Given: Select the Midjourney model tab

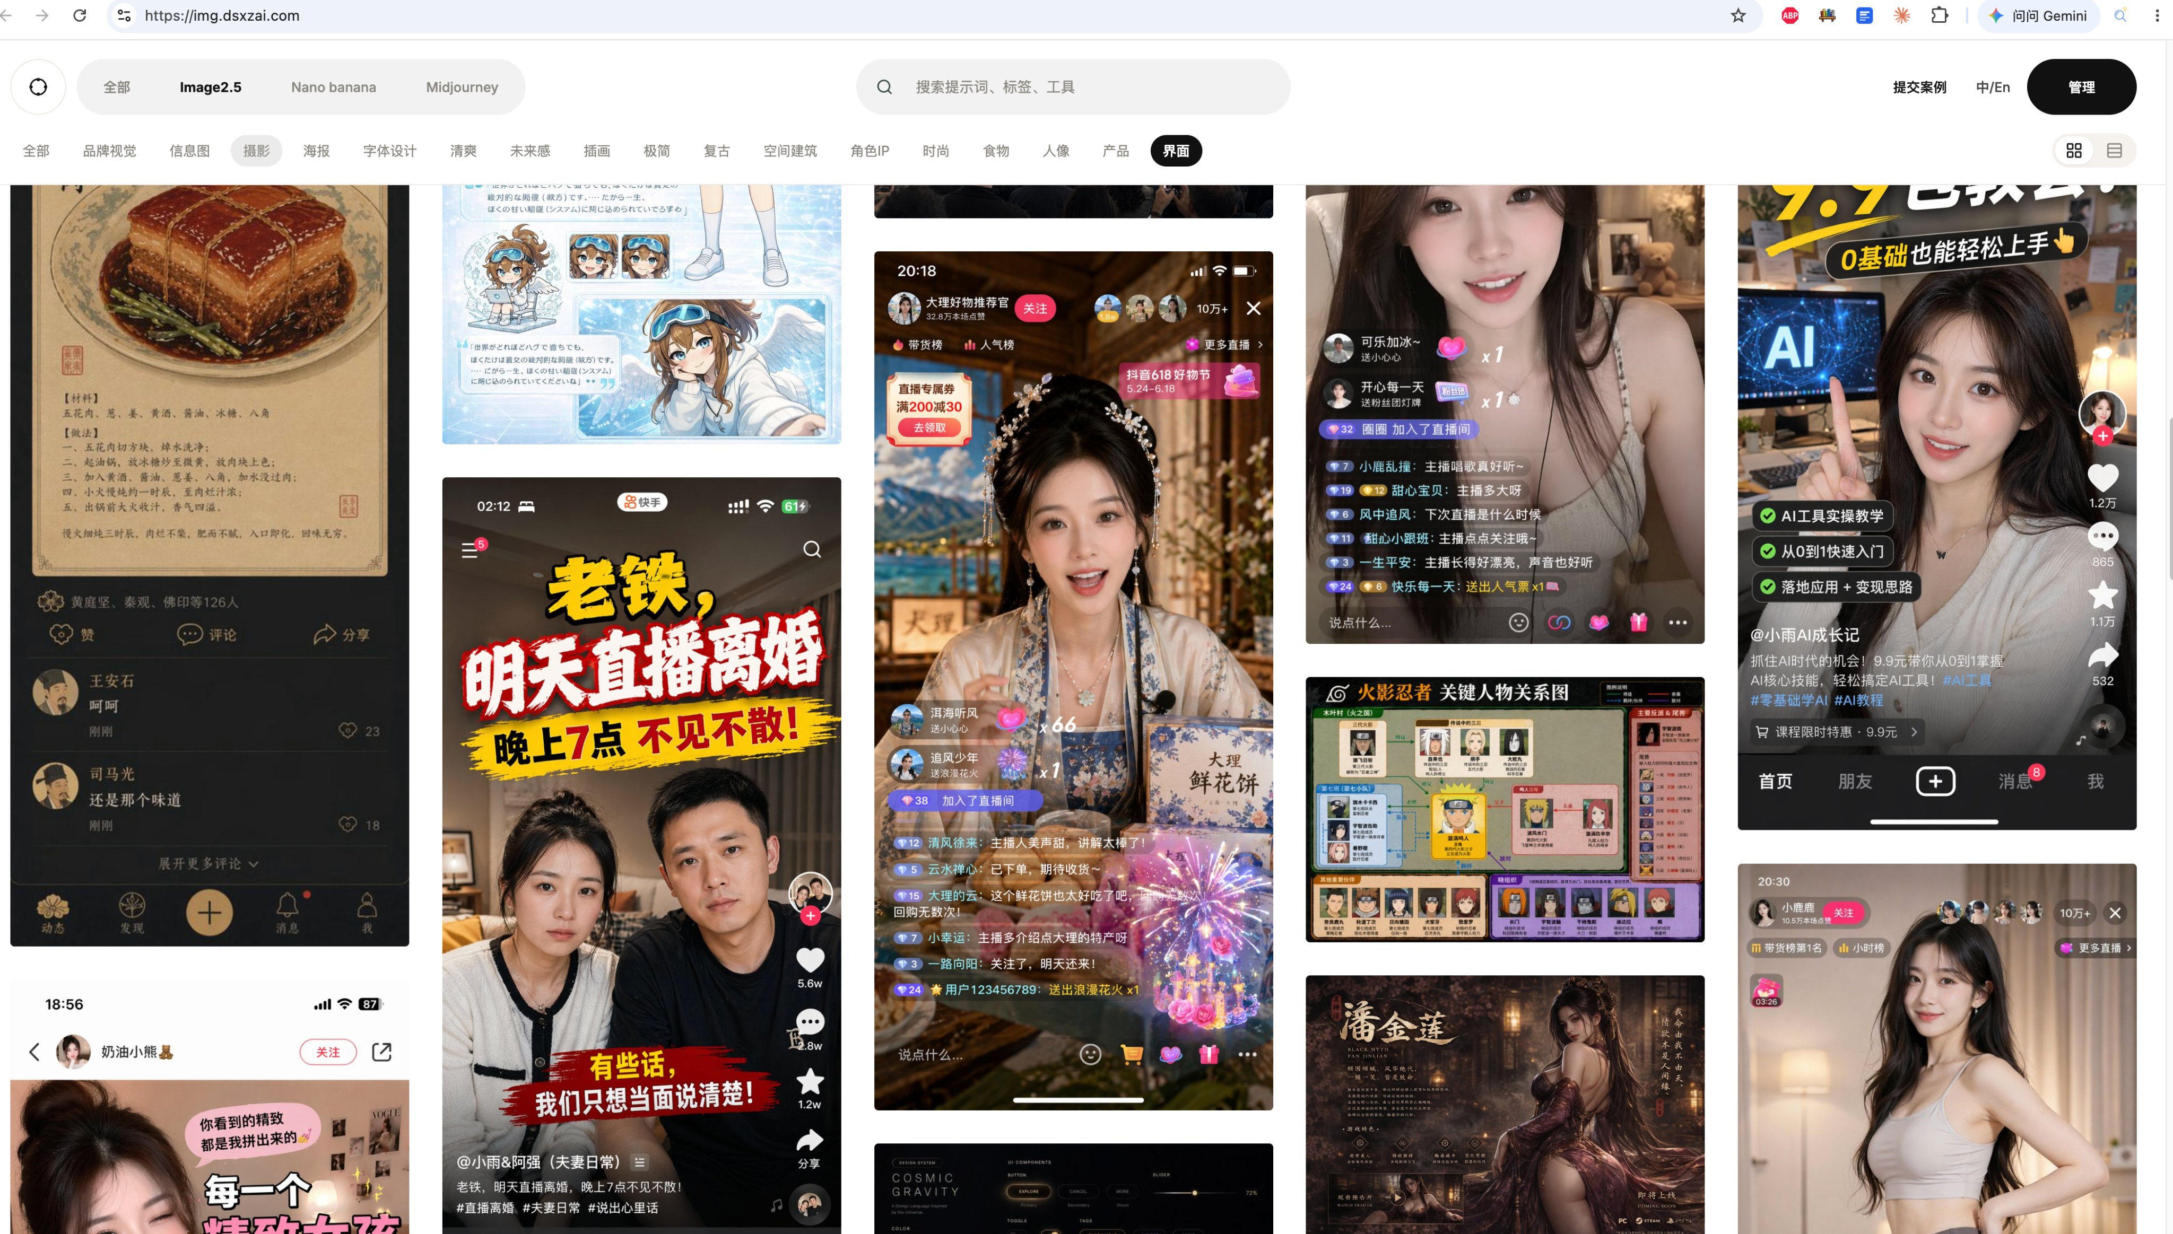Looking at the screenshot, I should (462, 87).
